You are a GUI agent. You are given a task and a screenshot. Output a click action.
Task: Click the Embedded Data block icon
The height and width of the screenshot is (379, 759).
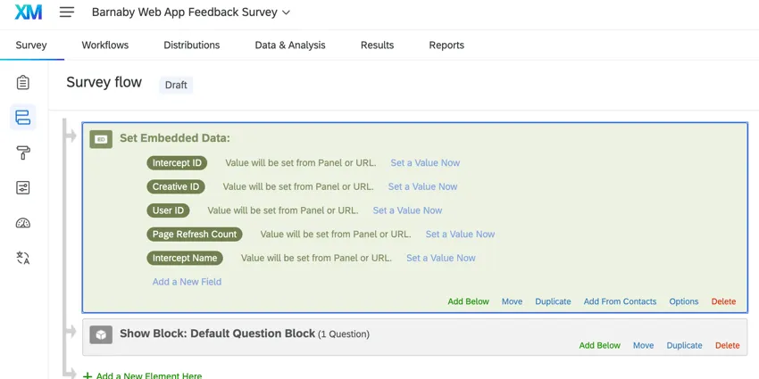pos(101,139)
